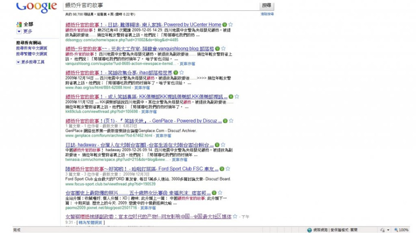Open the 進階搜尋 (Advanced search) link
Screen dimensions: 416x233
267,14
